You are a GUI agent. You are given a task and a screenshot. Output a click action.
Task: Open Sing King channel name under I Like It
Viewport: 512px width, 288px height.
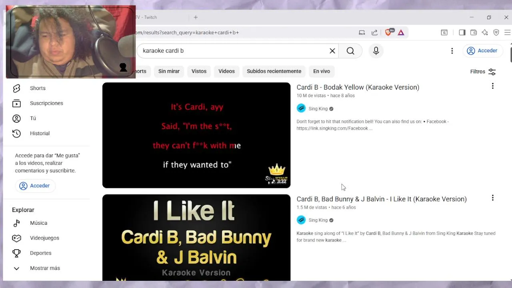click(x=318, y=220)
